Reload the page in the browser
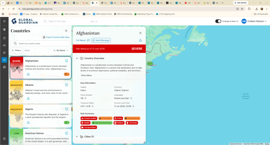The height and width of the screenshot is (145, 270). click(x=13, y=9)
